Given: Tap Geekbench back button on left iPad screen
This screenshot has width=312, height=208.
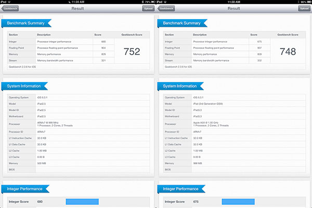Looking at the screenshot, I should [x=10, y=8].
